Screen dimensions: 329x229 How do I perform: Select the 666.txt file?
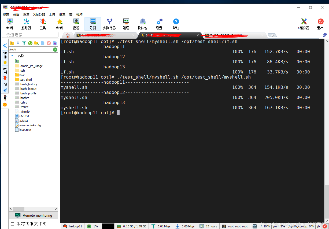click(x=22, y=116)
